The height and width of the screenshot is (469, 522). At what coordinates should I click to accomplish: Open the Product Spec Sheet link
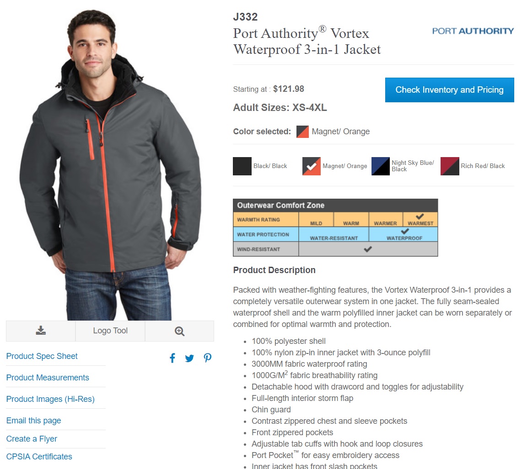[x=42, y=356]
